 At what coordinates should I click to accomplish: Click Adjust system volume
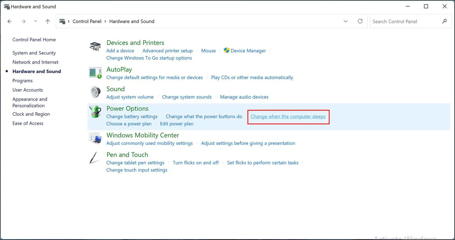click(130, 97)
